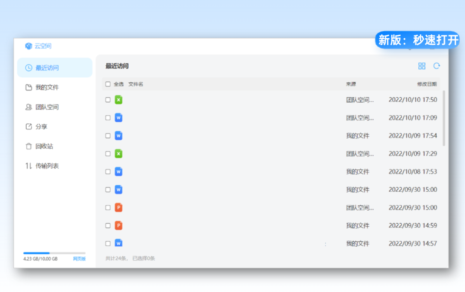The image size is (465, 292).
Task: Click the date 2022/10/08 17:53
Action: [x=413, y=172]
